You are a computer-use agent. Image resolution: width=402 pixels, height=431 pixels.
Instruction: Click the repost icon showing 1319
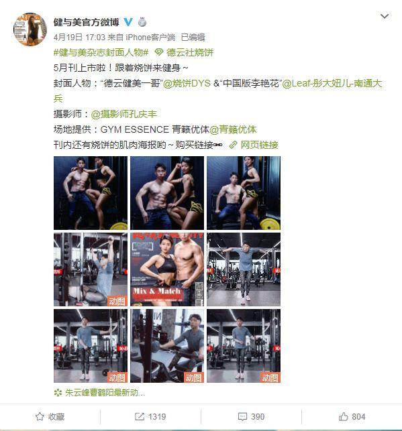(140, 416)
